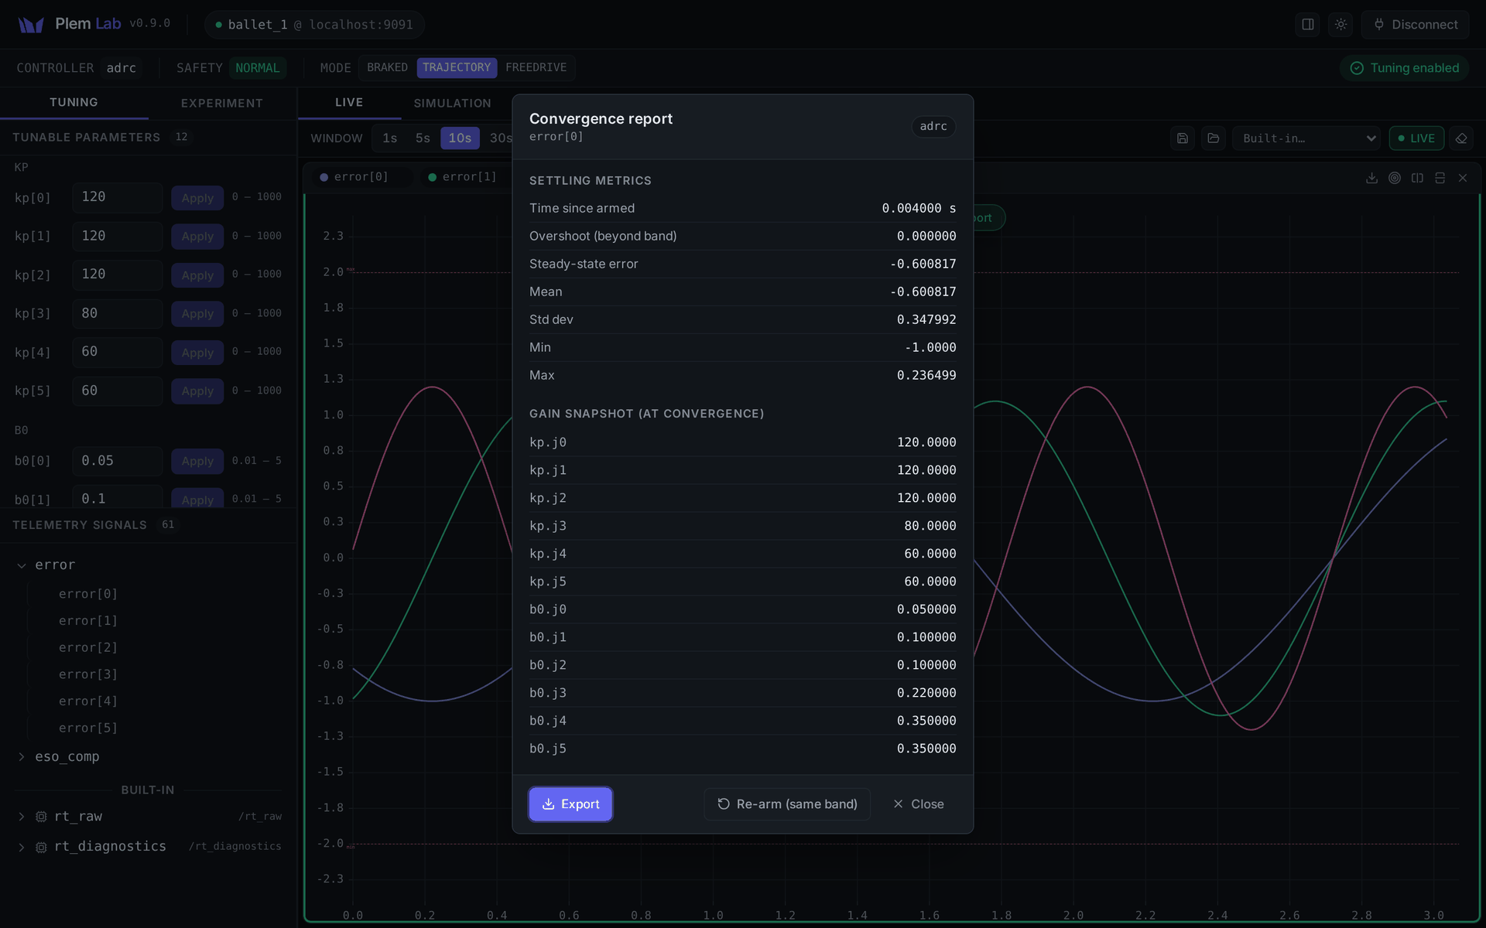Image resolution: width=1486 pixels, height=928 pixels.
Task: Expand the eso_comp signal group
Action: (x=22, y=757)
